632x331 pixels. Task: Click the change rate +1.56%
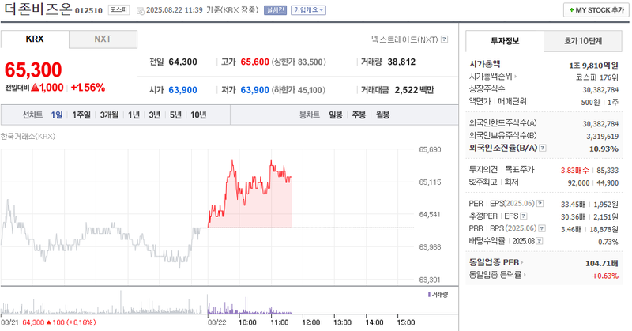[88, 88]
